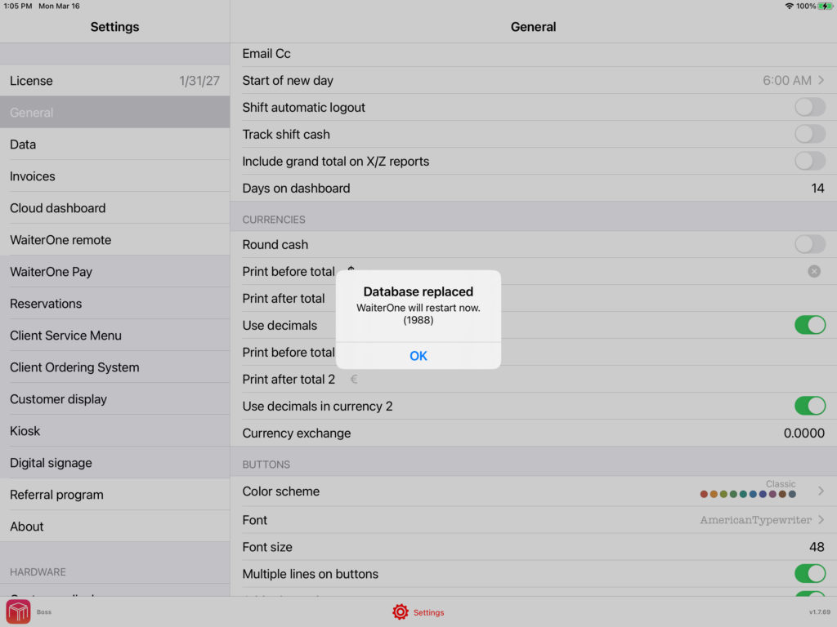Toggle Shift automatic logout switch
The image size is (837, 627).
809,107
